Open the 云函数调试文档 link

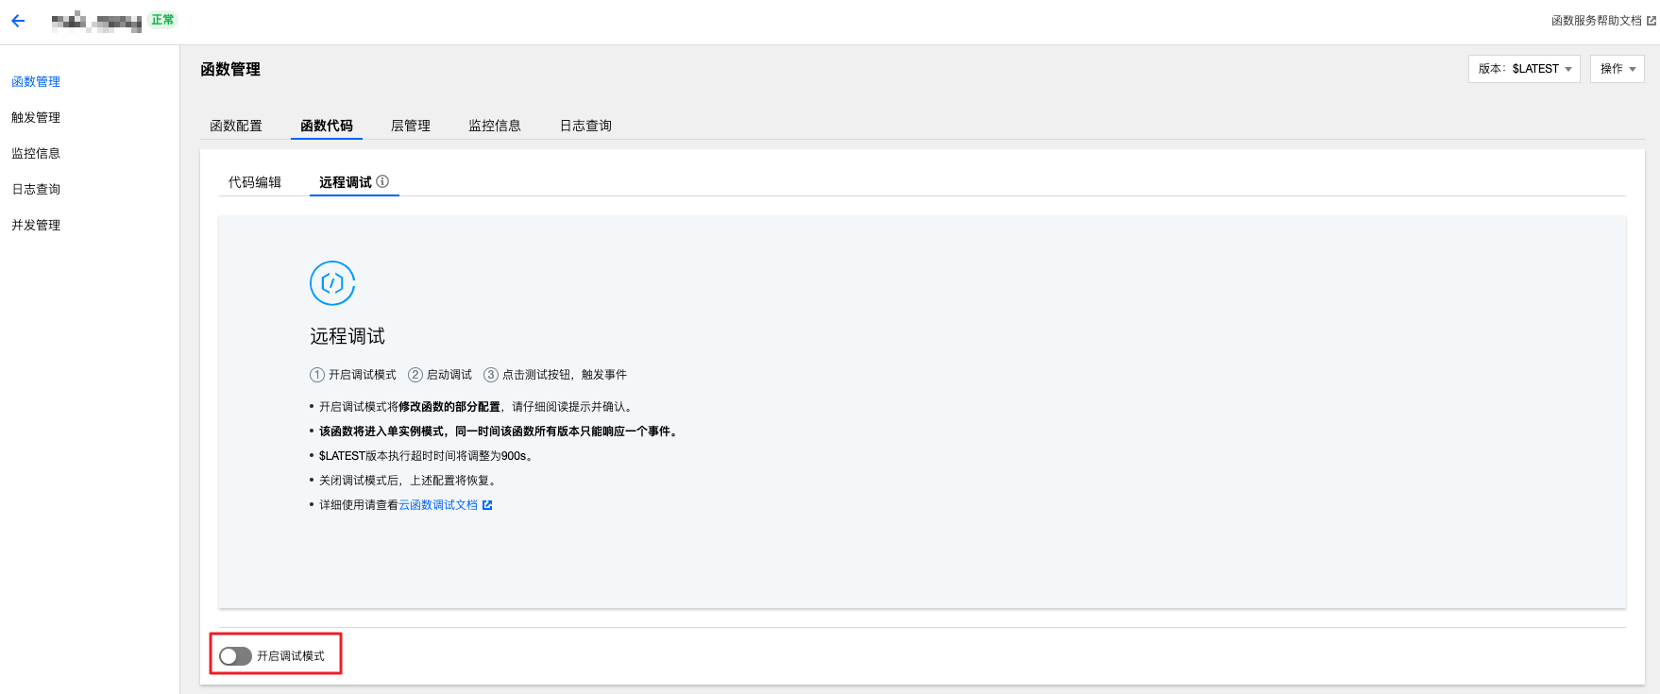click(x=438, y=505)
